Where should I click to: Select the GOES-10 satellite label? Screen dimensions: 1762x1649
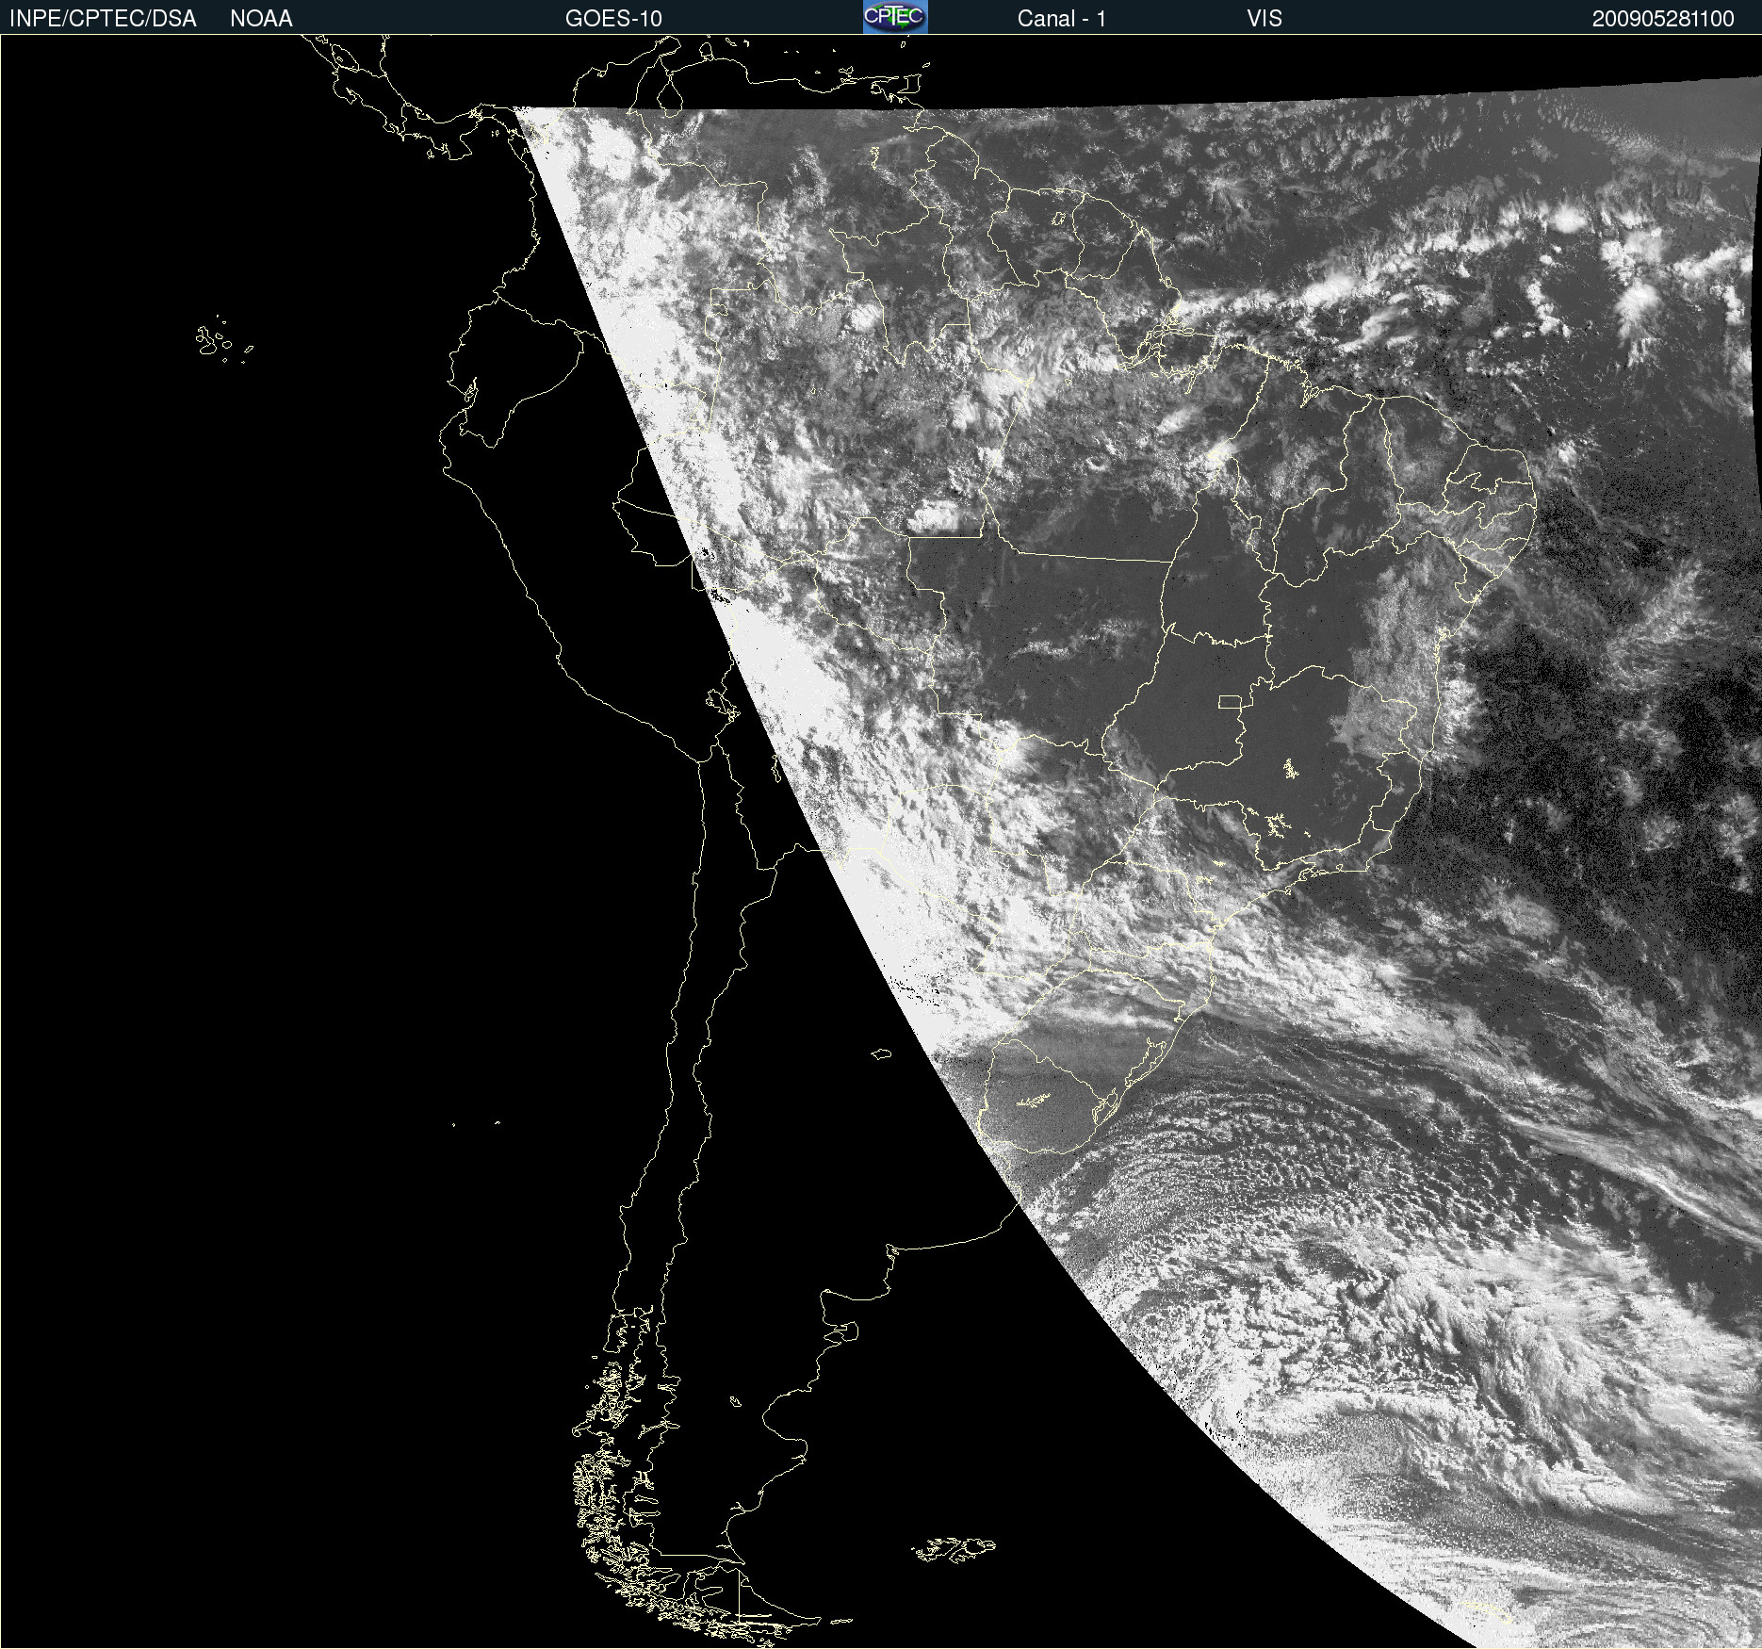point(613,19)
